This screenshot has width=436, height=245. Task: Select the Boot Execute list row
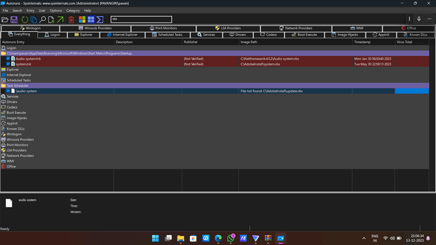coord(215,113)
